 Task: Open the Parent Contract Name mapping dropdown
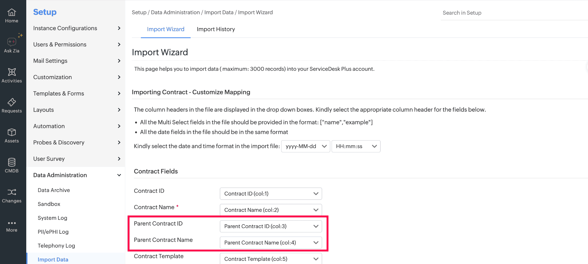pyautogui.click(x=271, y=243)
